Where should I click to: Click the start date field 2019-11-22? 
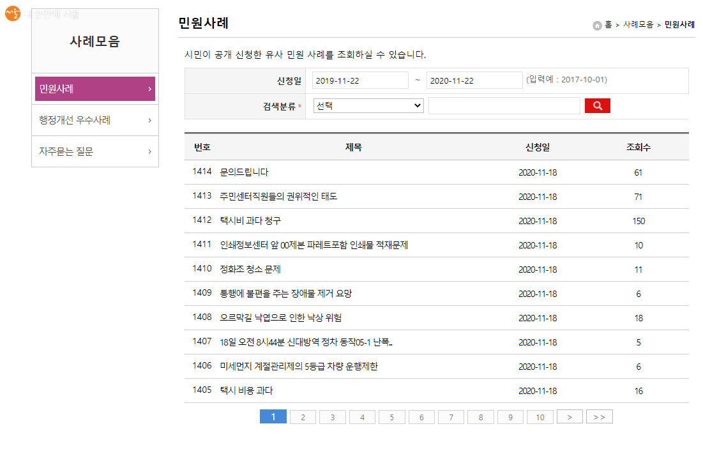[x=360, y=80]
